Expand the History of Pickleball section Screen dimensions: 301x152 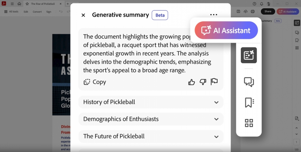(150, 102)
